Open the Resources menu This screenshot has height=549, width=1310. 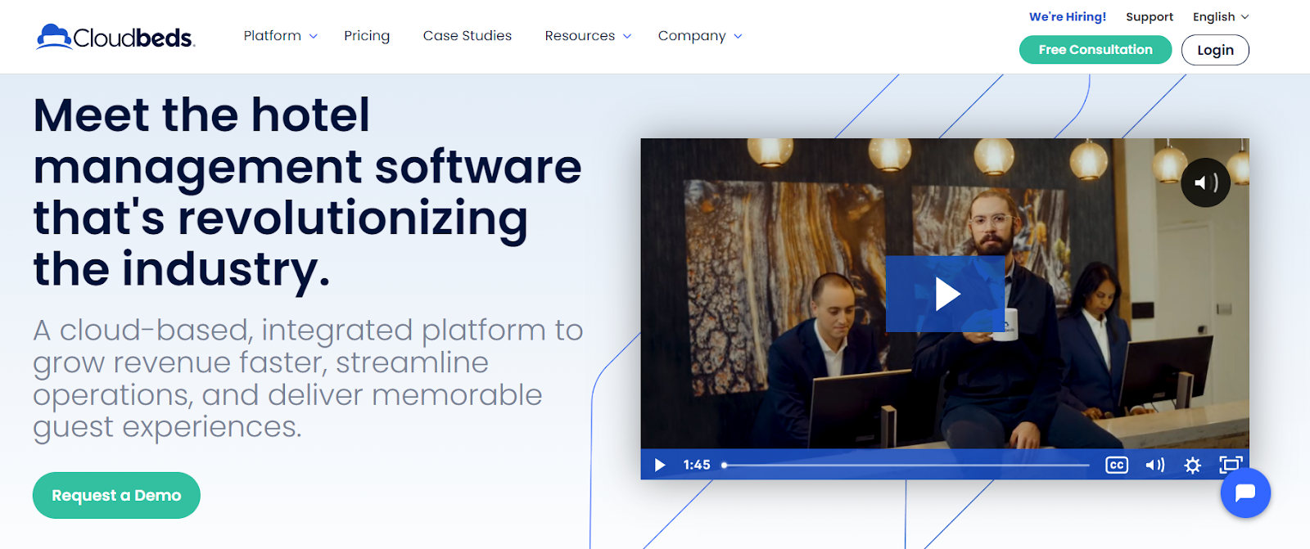pyautogui.click(x=580, y=35)
